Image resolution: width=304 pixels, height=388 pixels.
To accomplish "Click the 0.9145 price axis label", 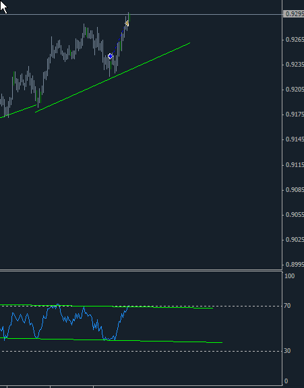I will coord(295,139).
